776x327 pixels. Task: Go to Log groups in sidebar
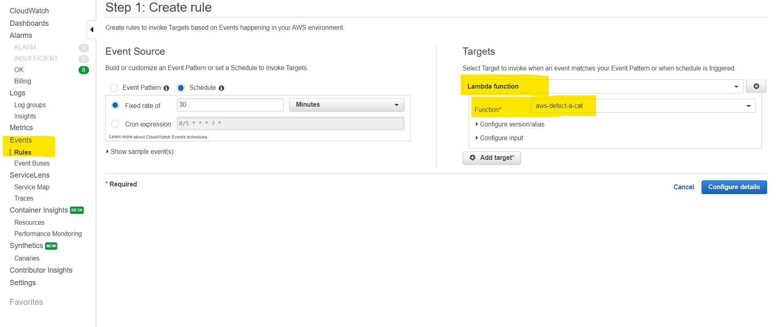[30, 105]
